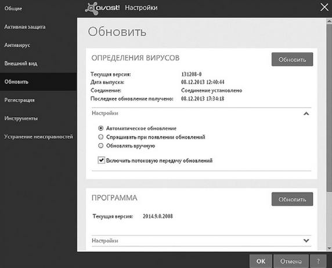
Task: Select Автоматическое обновление radio button
Action: 101,128
